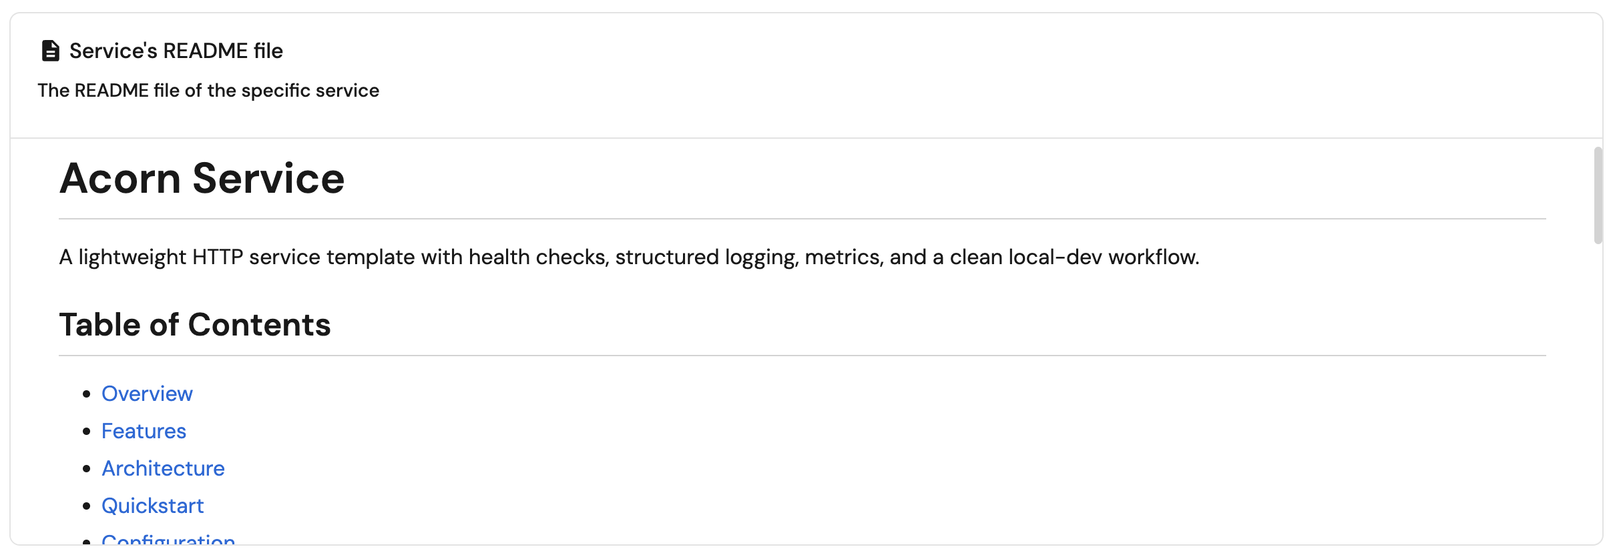Image resolution: width=1617 pixels, height=559 pixels.
Task: Jump to the Features section link
Action: click(144, 431)
